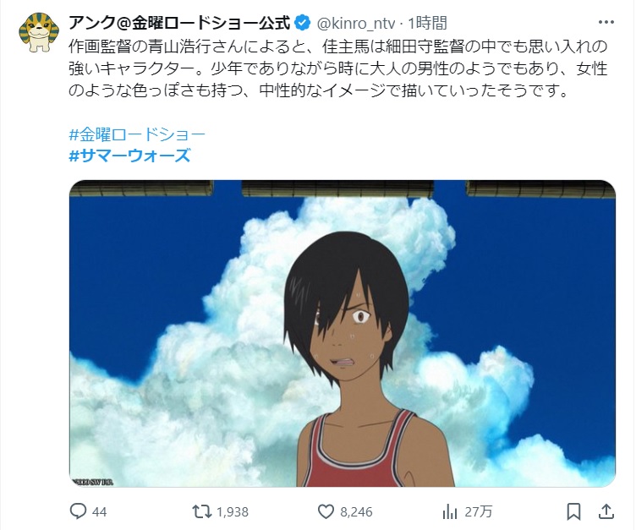The width and height of the screenshot is (636, 530).
Task: Click the tweet body text to expand
Action: [338, 69]
